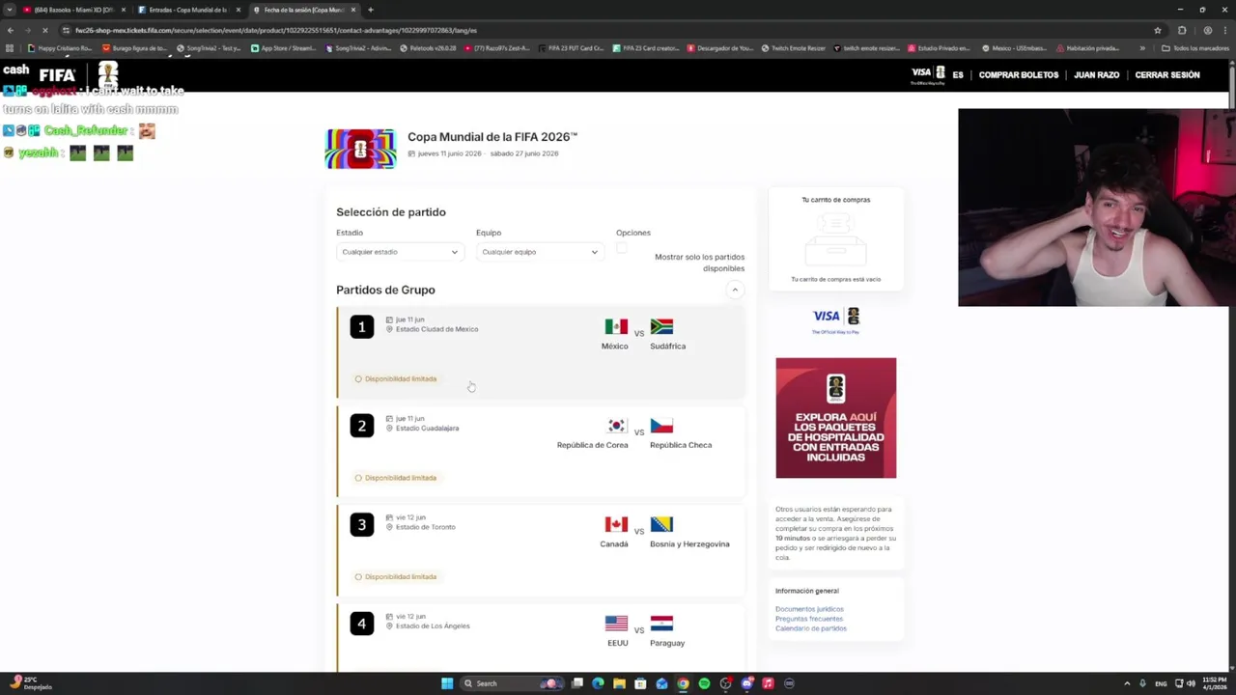The width and height of the screenshot is (1236, 695).
Task: Click the Sudáfrica flag icon
Action: pyautogui.click(x=661, y=326)
